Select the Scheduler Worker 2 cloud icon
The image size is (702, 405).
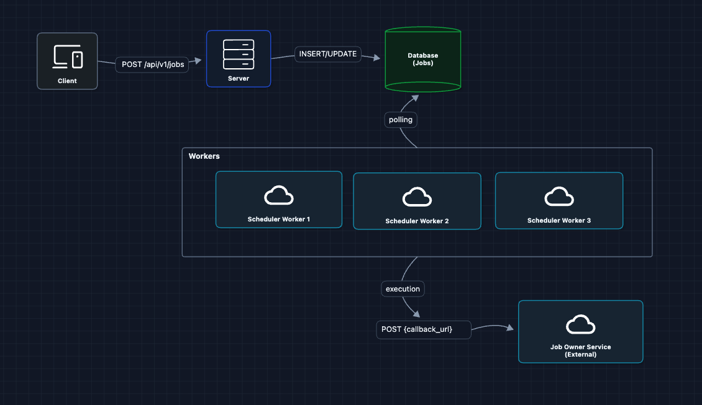point(417,197)
